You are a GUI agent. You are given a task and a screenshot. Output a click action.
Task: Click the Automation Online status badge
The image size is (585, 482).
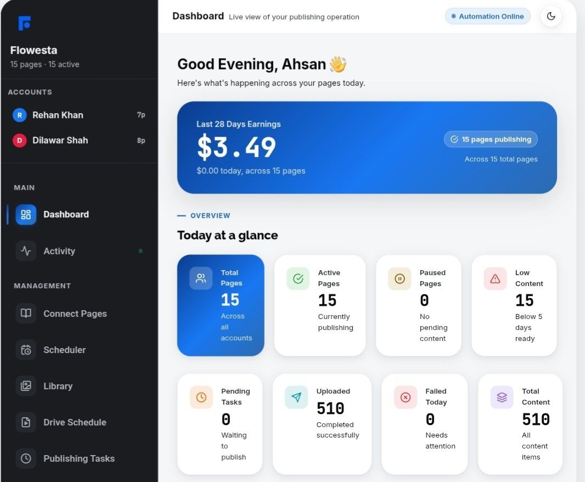[x=487, y=16]
